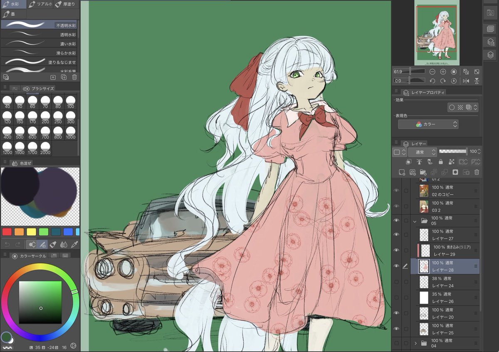Viewport: 499px width, 352px height.
Task: Duplicate the current sub tool
Action: pyautogui.click(x=64, y=77)
